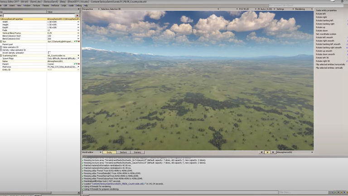The height and width of the screenshot is (196, 348).
Task: Open the Selection, Selection All dropdown
Action: [x=160, y=9]
